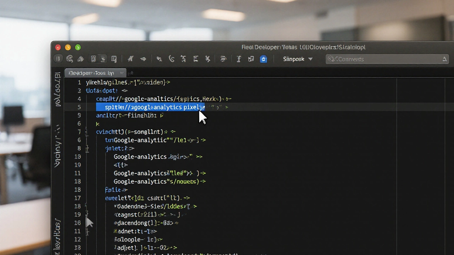Open the top vertical tab in left sidebar
454x255 pixels.
pos(57,89)
